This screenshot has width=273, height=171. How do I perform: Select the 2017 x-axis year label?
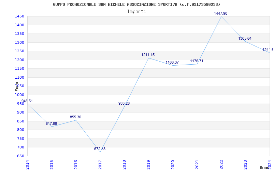[100, 165]
